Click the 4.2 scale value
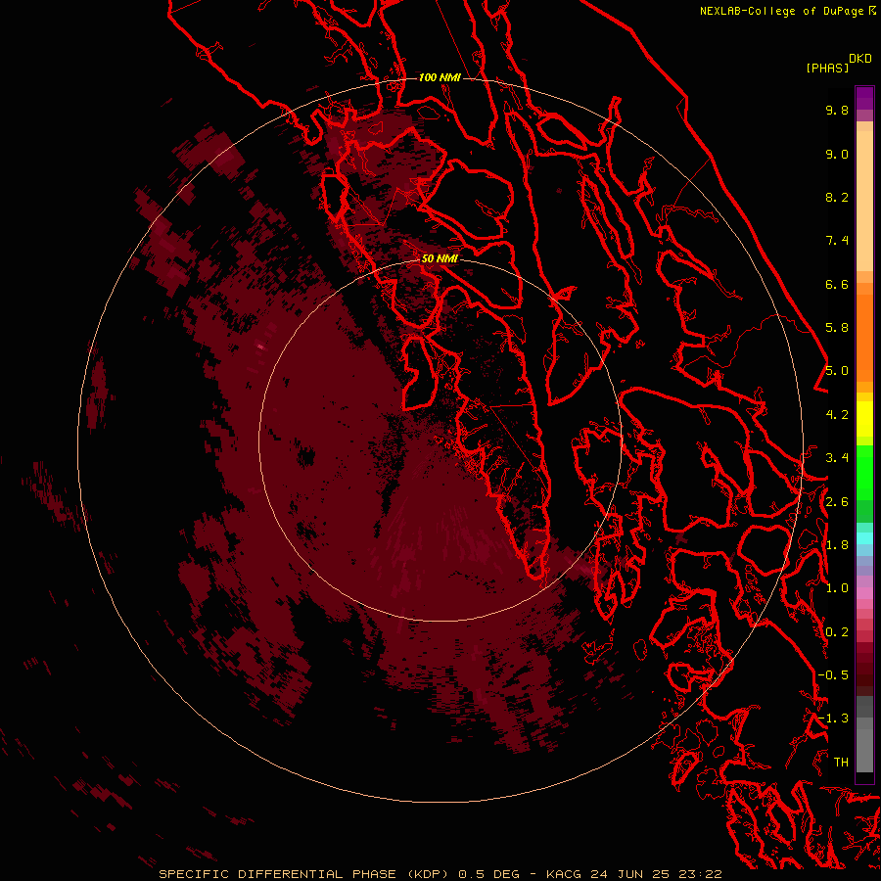The height and width of the screenshot is (881, 881). tap(837, 415)
